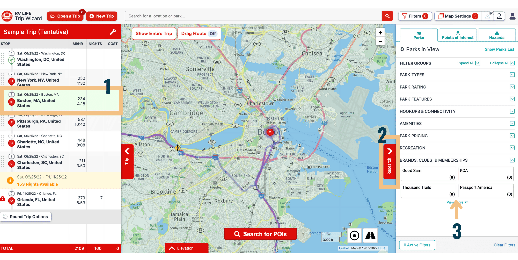
Task: Click the Show Parks List link
Action: click(499, 49)
